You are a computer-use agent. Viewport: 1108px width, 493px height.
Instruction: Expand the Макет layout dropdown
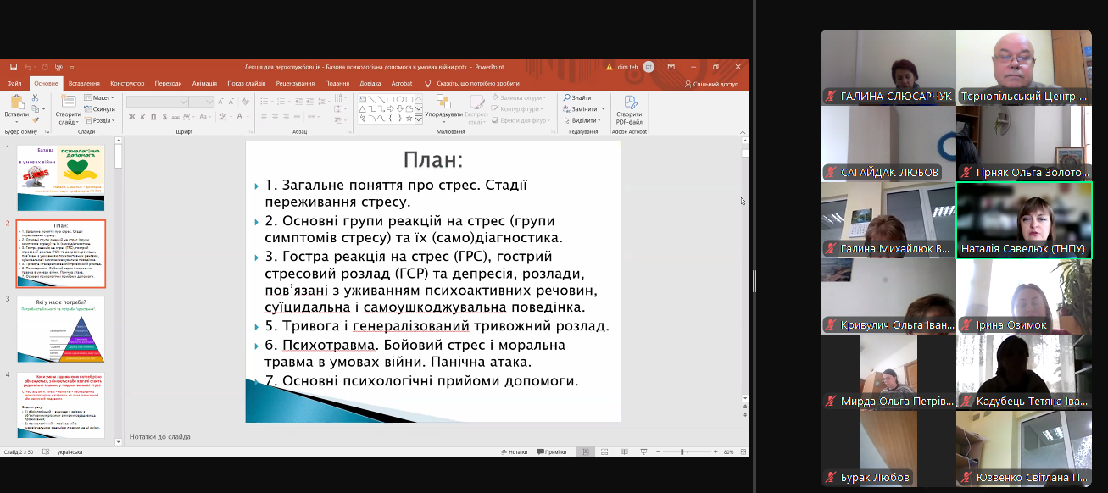click(100, 98)
